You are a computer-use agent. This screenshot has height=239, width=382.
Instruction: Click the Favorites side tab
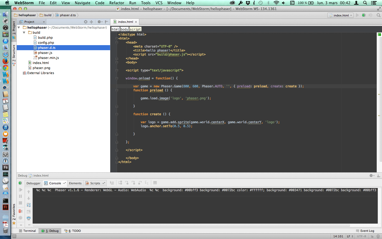coord(14,214)
